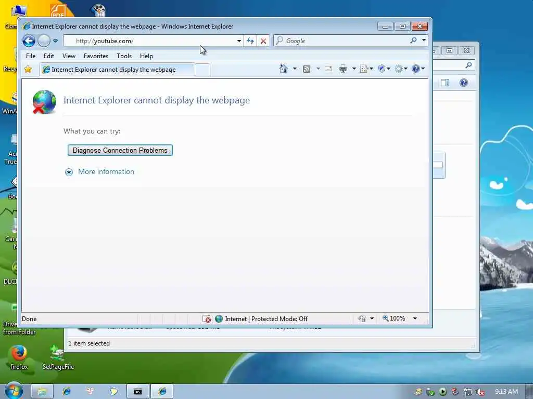This screenshot has height=399, width=533.
Task: Toggle the preview pane icon in background window
Action: (x=445, y=83)
